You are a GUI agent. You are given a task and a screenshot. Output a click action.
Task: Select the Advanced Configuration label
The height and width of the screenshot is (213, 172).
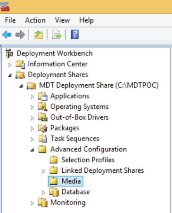click(x=89, y=149)
